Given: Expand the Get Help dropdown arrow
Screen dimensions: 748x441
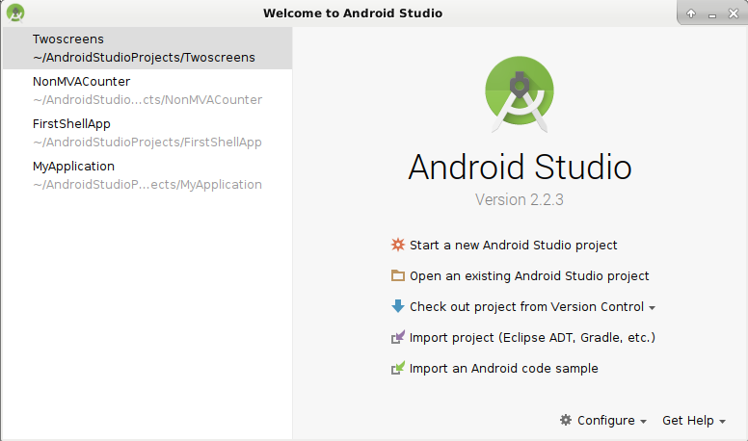Looking at the screenshot, I should tap(722, 422).
